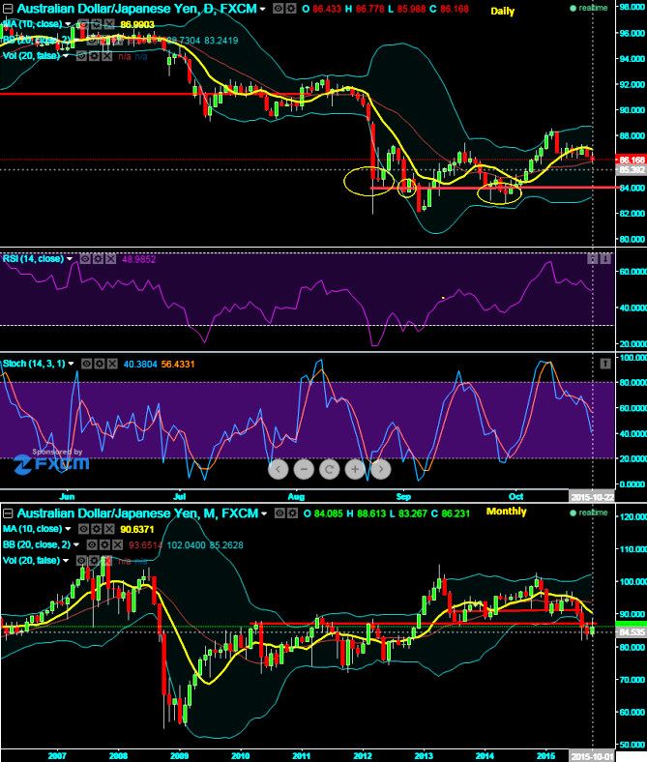
Task: Click the Stoch value 40.3804
Action: point(140,364)
